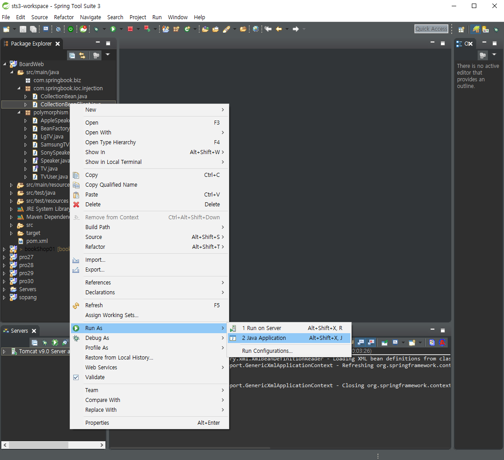Open the Navigate menu

coord(90,17)
